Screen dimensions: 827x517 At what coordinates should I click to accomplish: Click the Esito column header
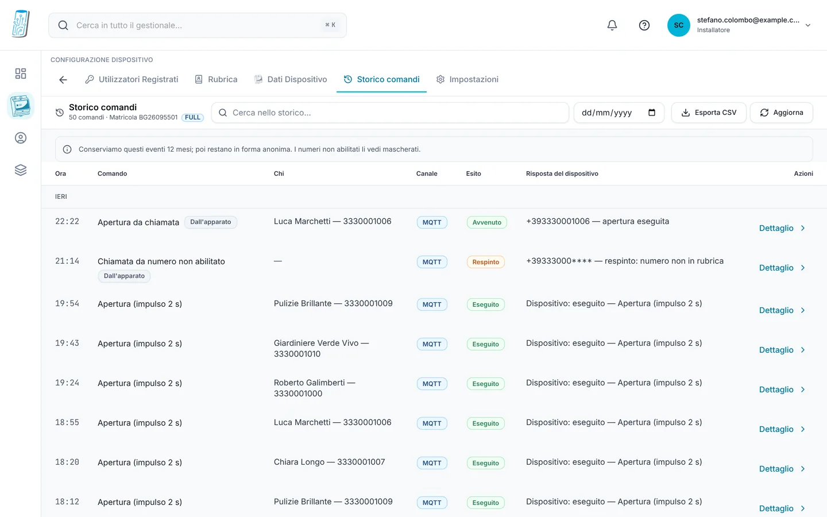coord(474,173)
